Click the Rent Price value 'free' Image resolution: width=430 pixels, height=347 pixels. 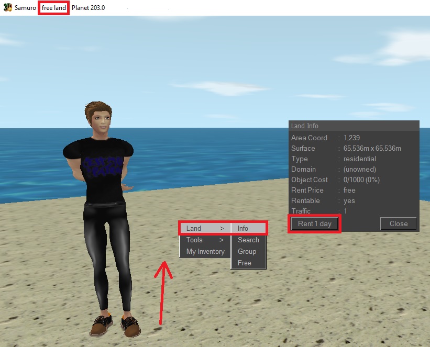(x=349, y=190)
